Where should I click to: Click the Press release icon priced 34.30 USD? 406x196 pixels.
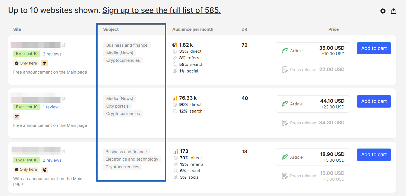coord(285,123)
